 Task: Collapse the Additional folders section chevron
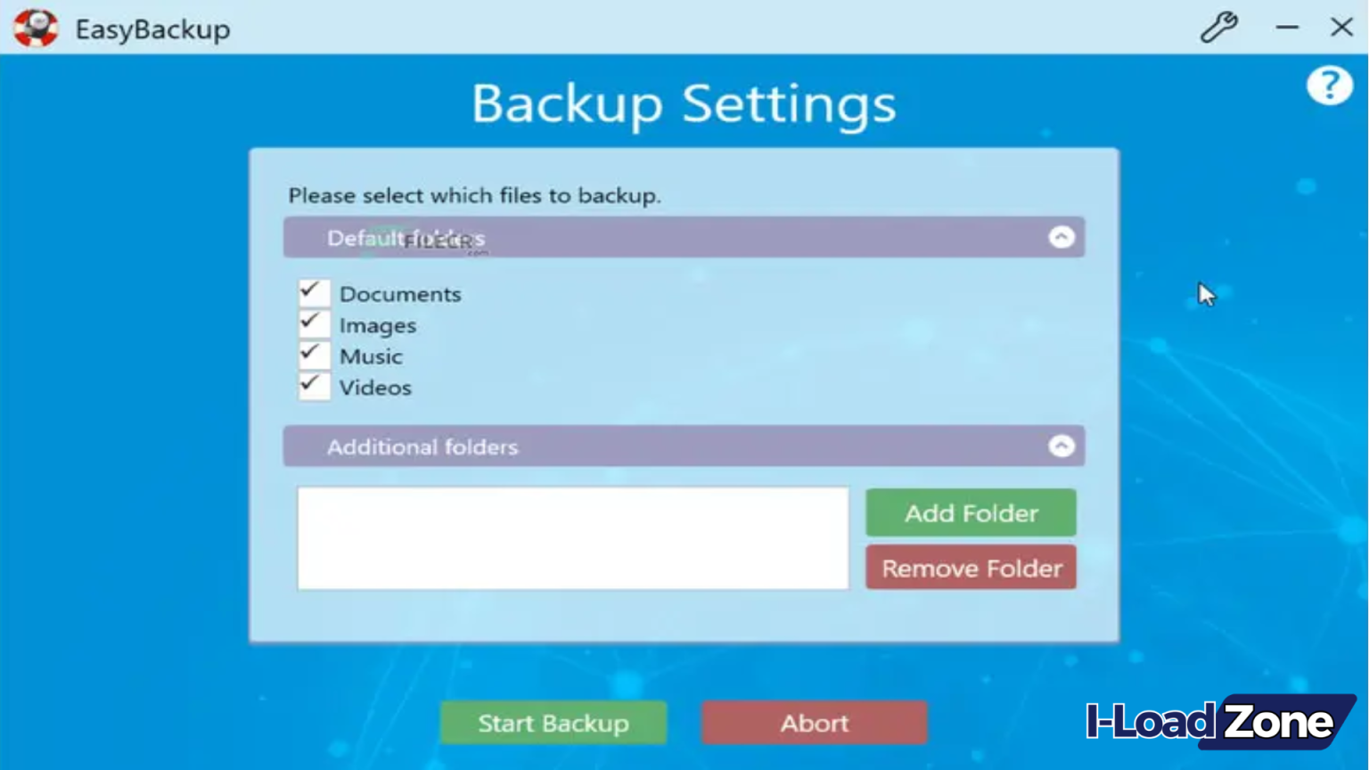pyautogui.click(x=1061, y=446)
